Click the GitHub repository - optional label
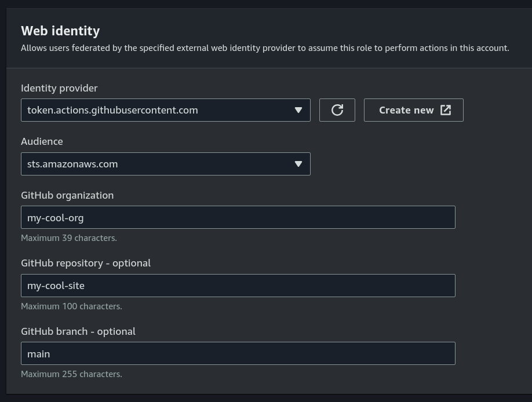532x402 pixels. (x=86, y=263)
